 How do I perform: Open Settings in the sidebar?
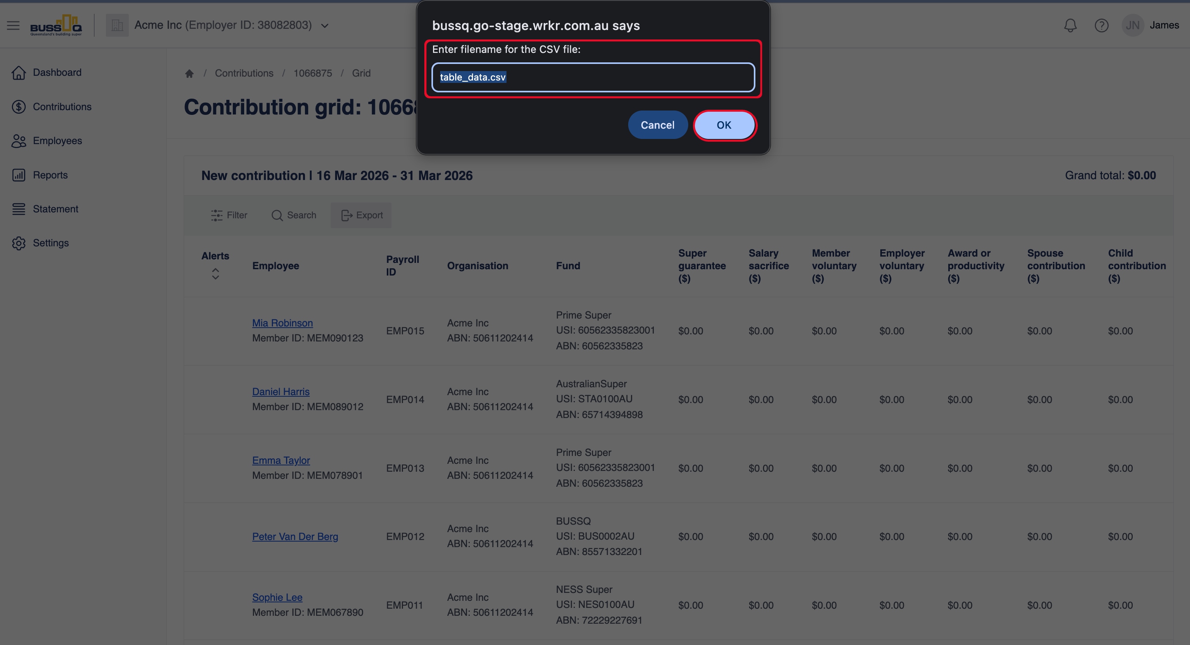[51, 243]
